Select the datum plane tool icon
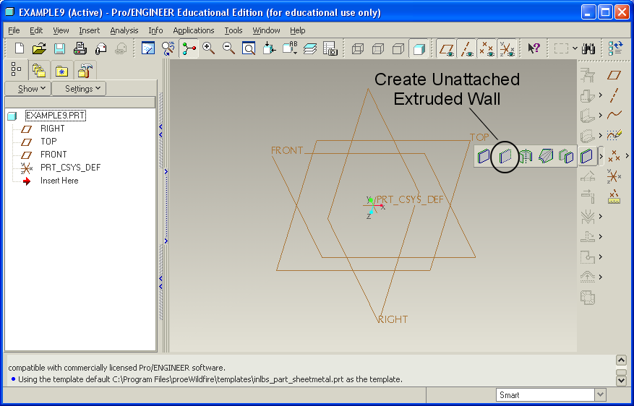 (614, 75)
